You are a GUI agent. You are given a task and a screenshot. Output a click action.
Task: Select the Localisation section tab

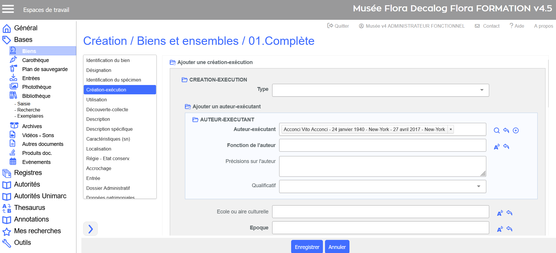(99, 149)
